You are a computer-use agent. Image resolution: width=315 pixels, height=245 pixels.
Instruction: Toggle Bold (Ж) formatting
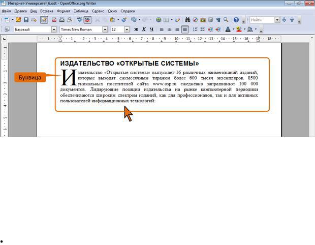click(136, 29)
